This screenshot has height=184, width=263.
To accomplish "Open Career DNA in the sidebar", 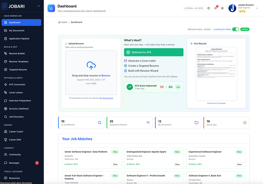I will click(x=21, y=140).
